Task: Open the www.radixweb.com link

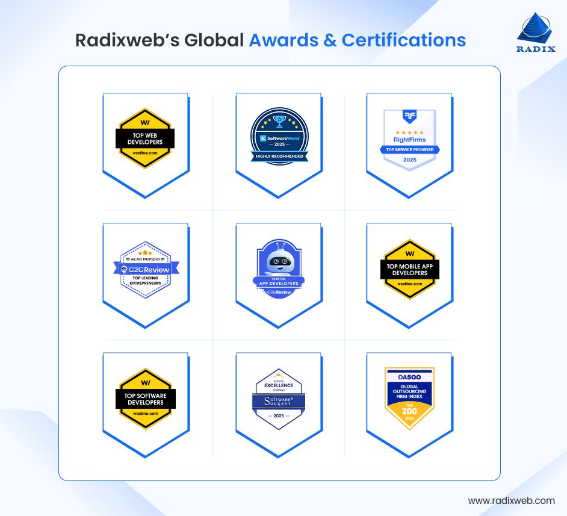Action: (x=512, y=500)
